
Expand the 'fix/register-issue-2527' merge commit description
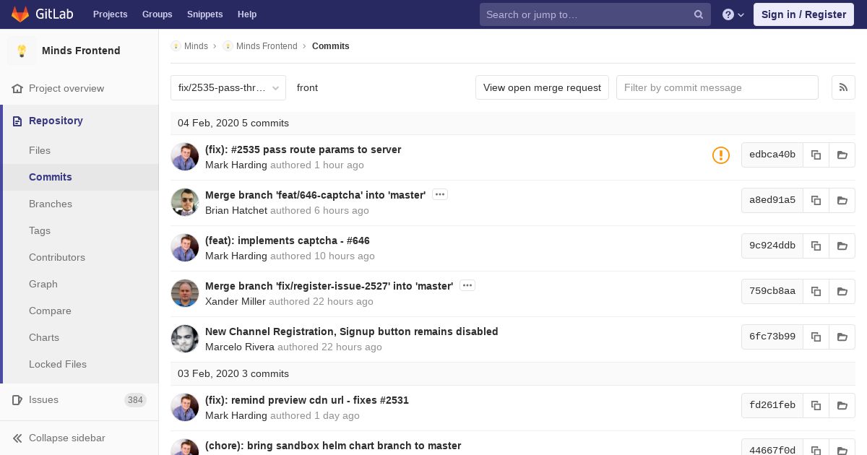click(x=467, y=286)
